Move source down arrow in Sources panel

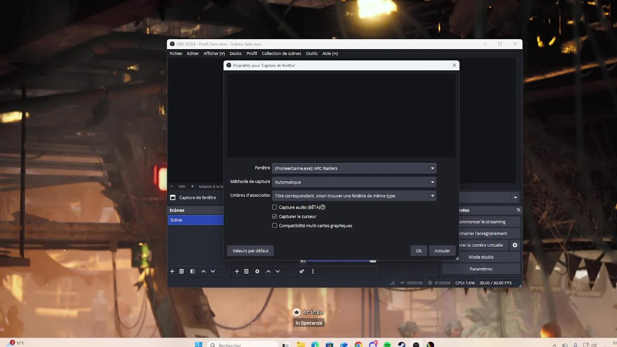pos(278,271)
